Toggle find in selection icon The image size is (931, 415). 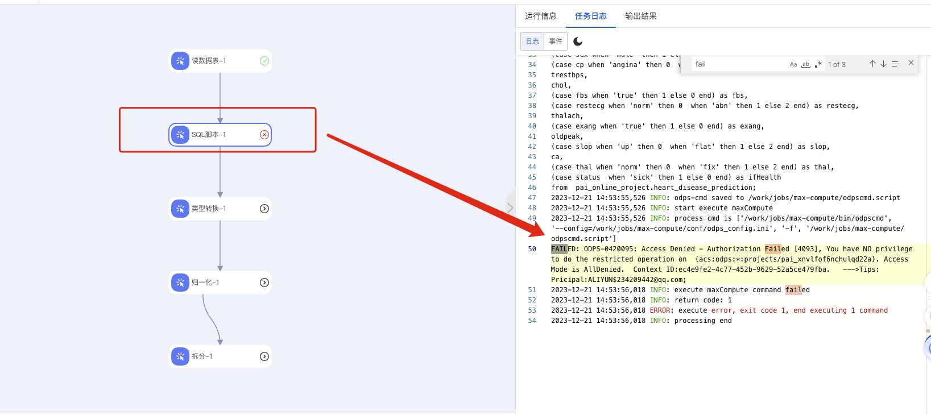896,64
